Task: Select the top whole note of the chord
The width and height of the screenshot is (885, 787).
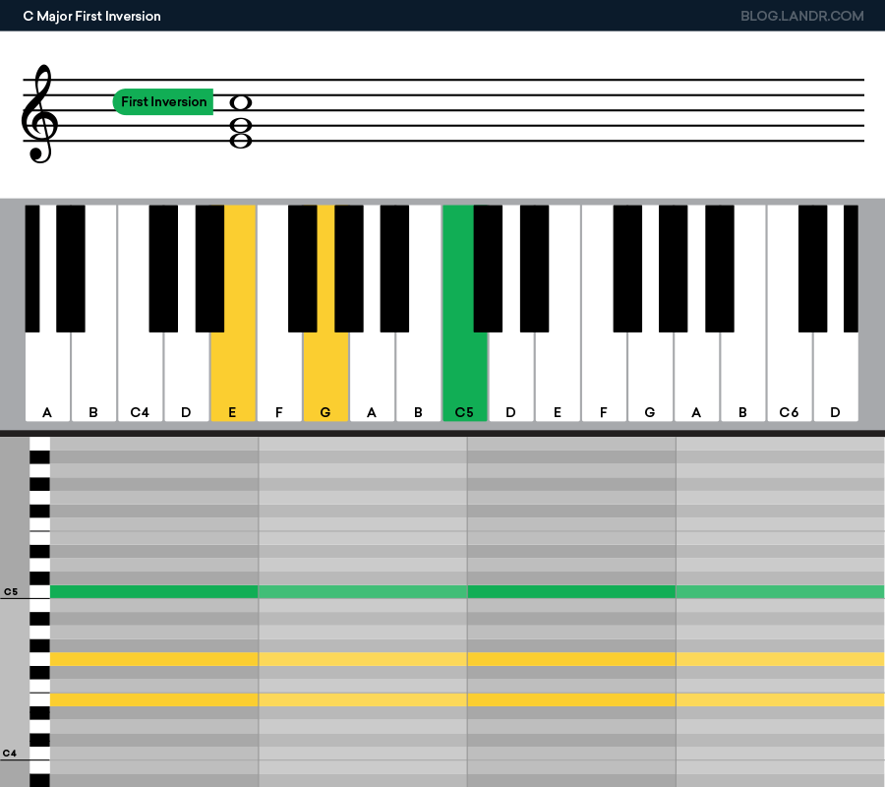Action: click(x=241, y=102)
